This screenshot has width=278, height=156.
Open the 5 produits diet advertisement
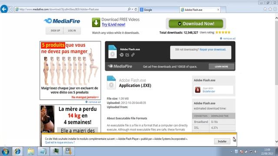tap(70, 70)
